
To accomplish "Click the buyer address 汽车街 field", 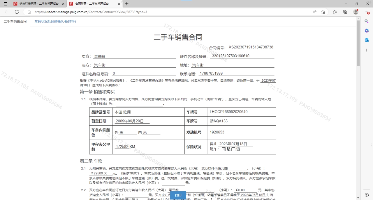I will click(233, 65).
